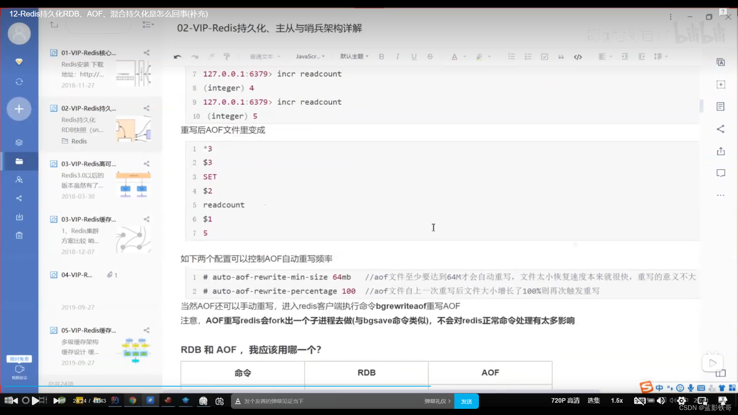Undo the last edit in note toolbar

pos(177,56)
